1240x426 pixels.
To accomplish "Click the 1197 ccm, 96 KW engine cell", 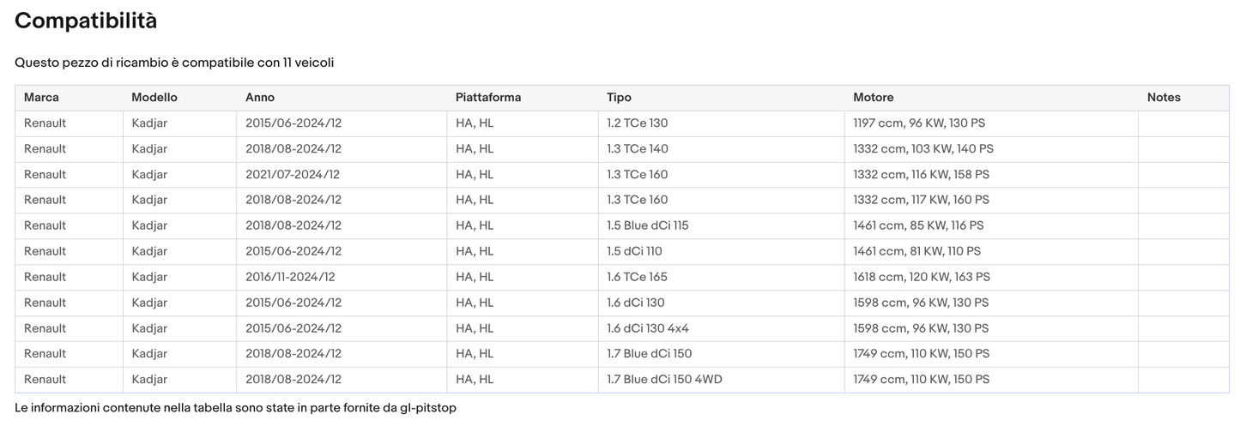I will tap(919, 123).
